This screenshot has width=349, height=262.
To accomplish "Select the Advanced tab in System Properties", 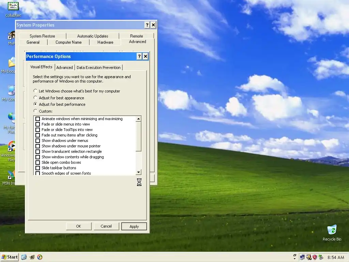I will [137, 42].
